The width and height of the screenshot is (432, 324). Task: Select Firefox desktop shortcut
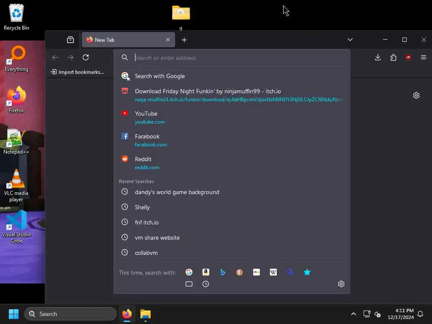[x=16, y=100]
